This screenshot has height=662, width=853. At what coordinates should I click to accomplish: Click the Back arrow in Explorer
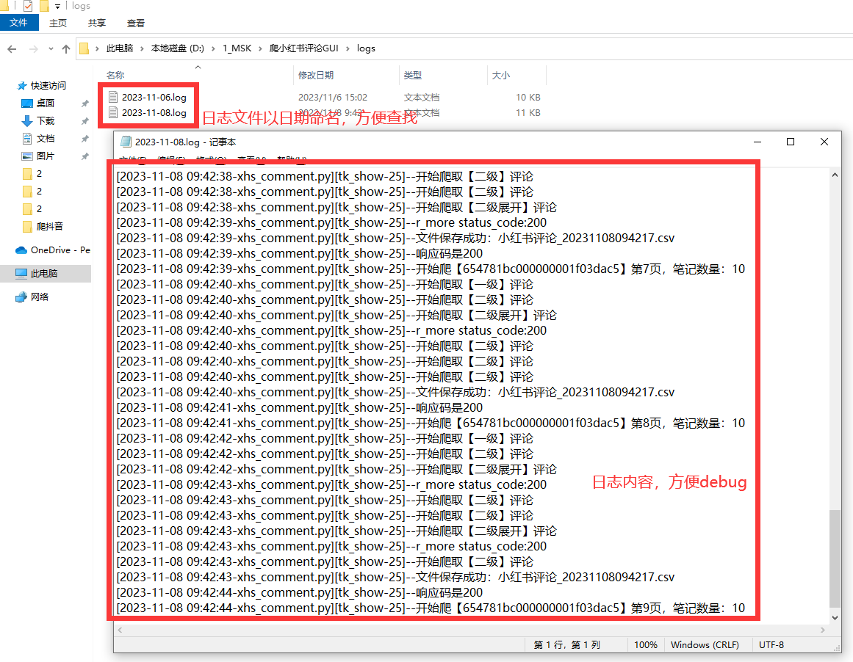pyautogui.click(x=12, y=49)
